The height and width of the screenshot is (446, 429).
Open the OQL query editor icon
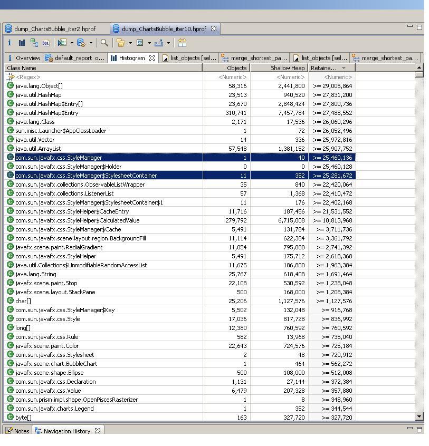[46, 43]
